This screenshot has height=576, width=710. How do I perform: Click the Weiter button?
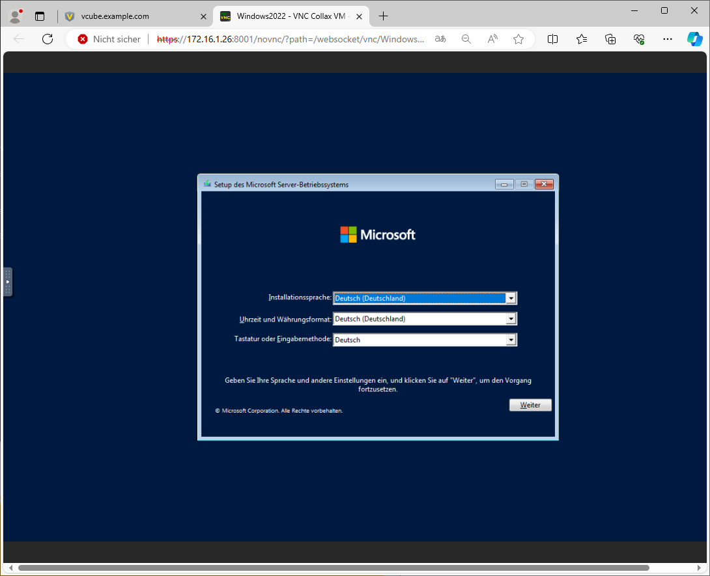click(530, 405)
